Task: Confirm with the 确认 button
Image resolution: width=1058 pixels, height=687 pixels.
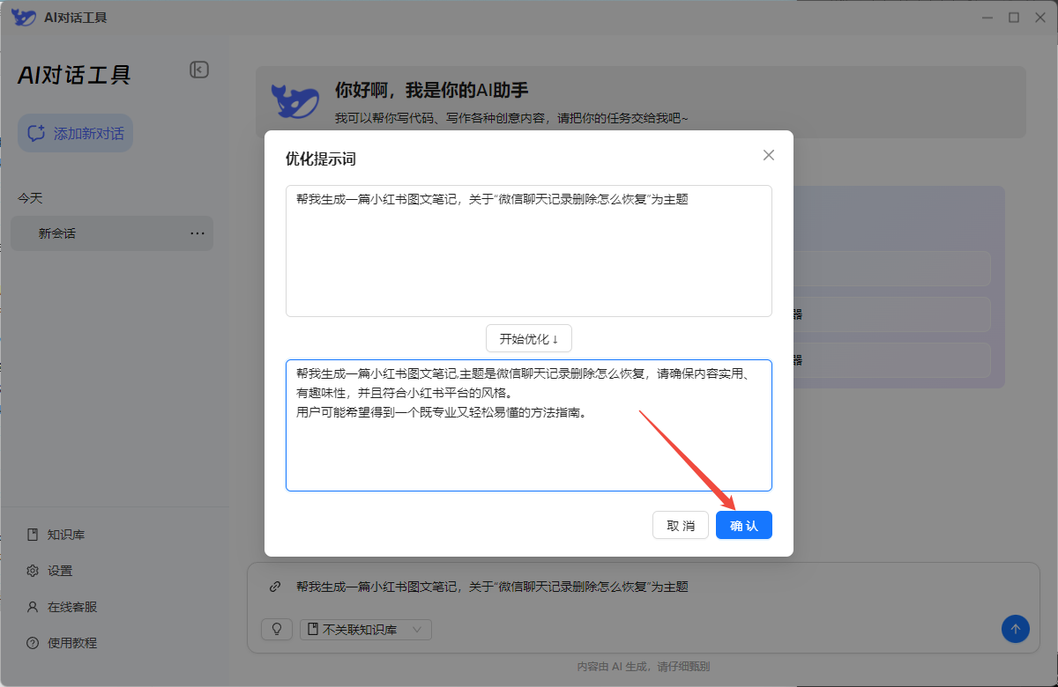Action: [x=744, y=526]
